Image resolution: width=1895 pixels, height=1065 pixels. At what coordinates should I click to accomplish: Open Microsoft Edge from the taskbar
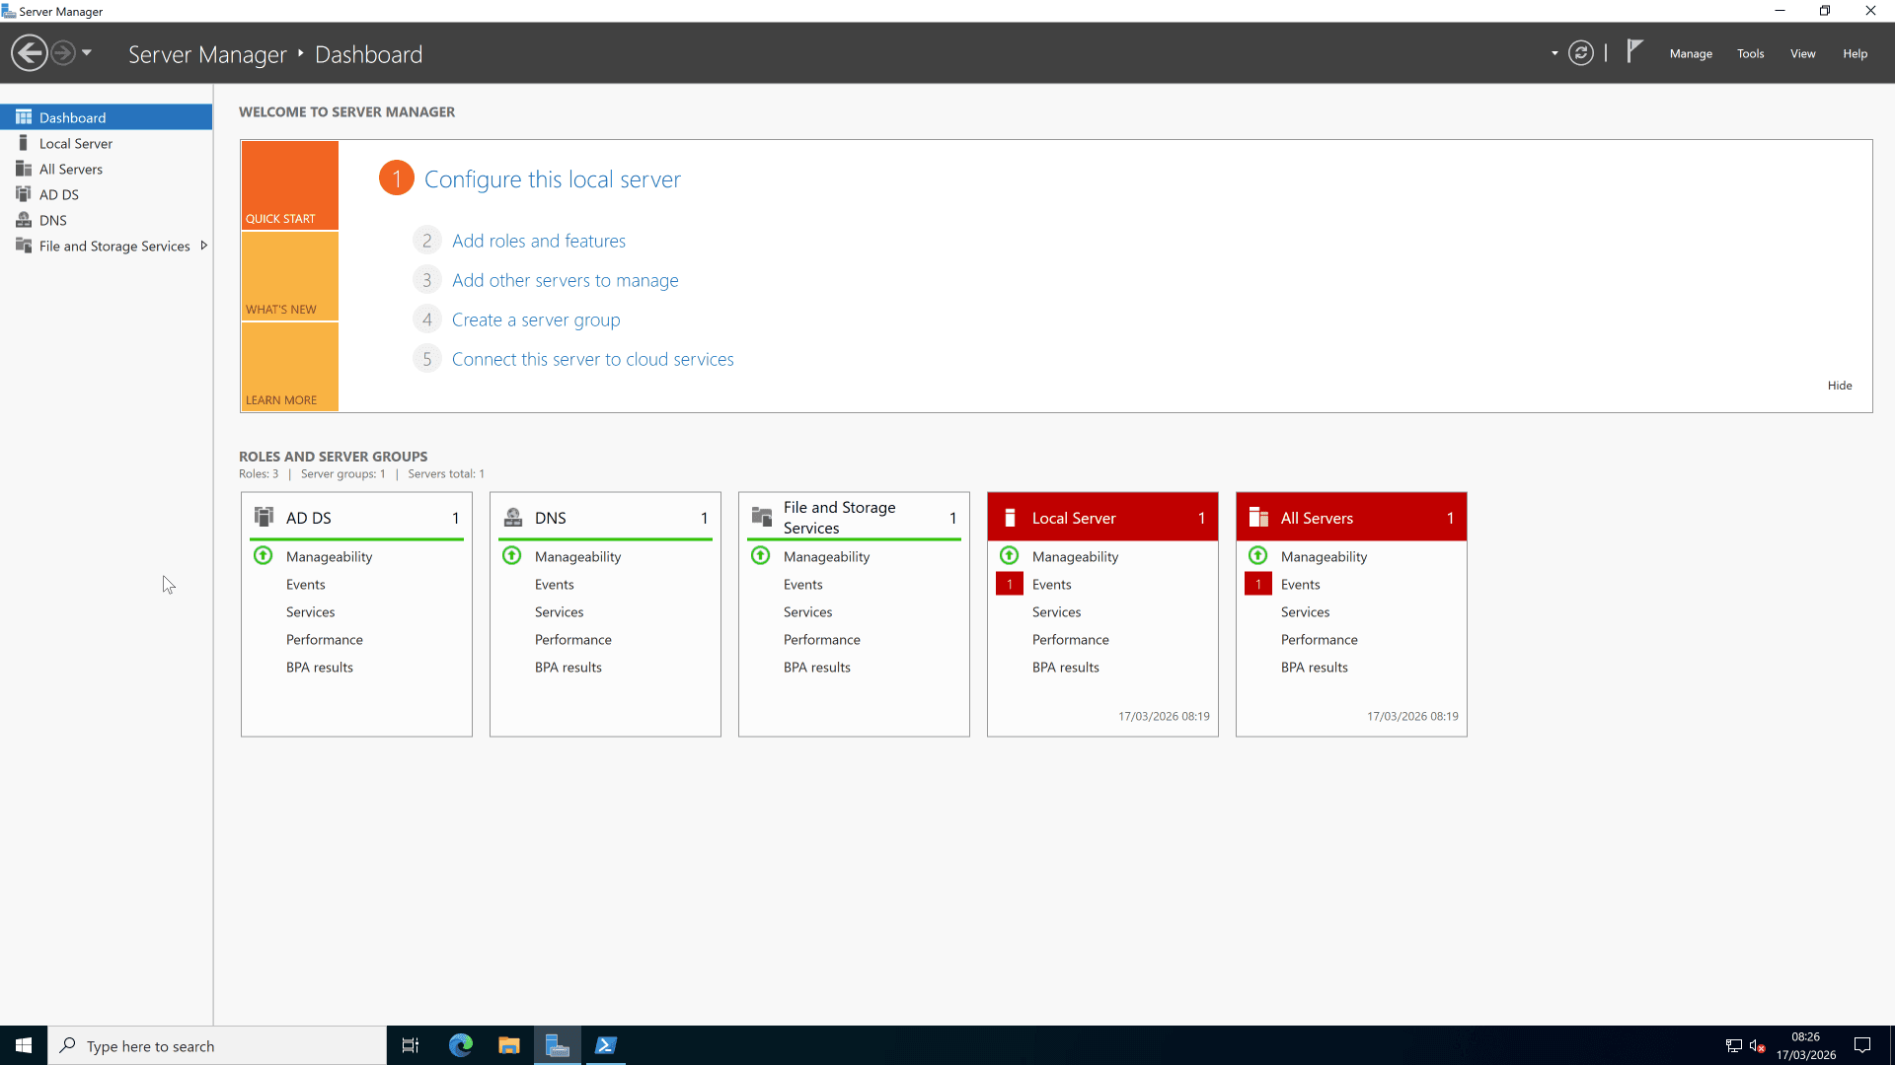point(460,1044)
